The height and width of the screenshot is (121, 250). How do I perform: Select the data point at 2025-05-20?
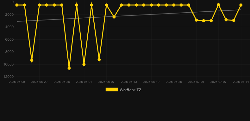pyautogui.click(x=39, y=5)
